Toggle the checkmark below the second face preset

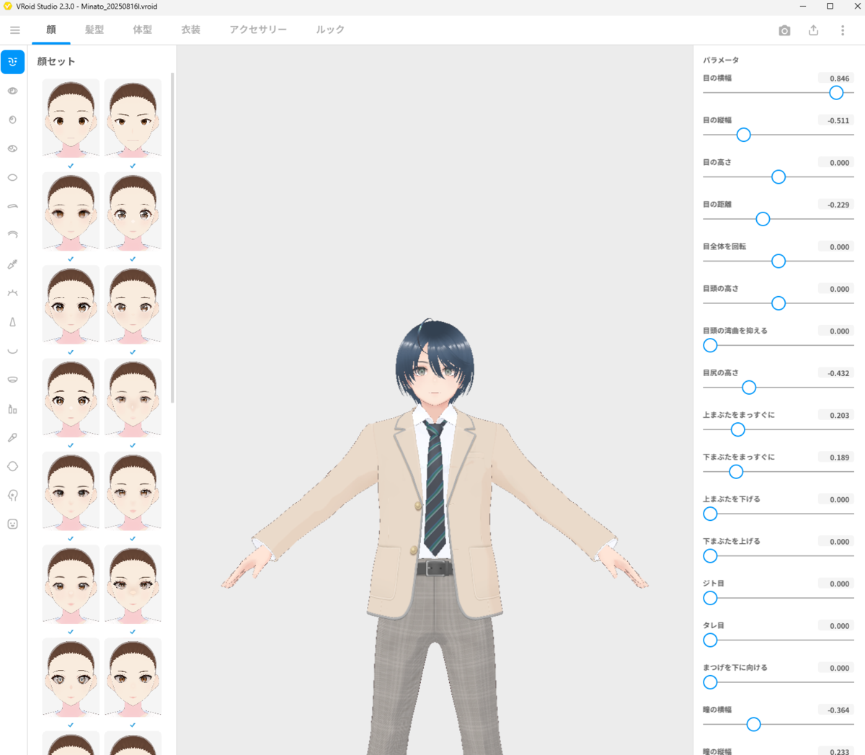pos(132,166)
